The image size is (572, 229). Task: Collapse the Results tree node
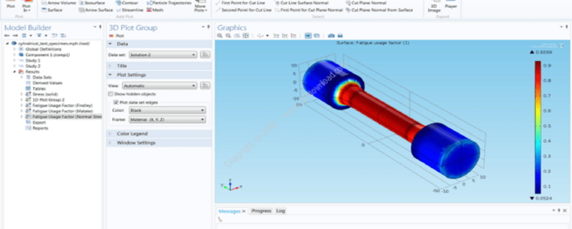click(x=14, y=72)
